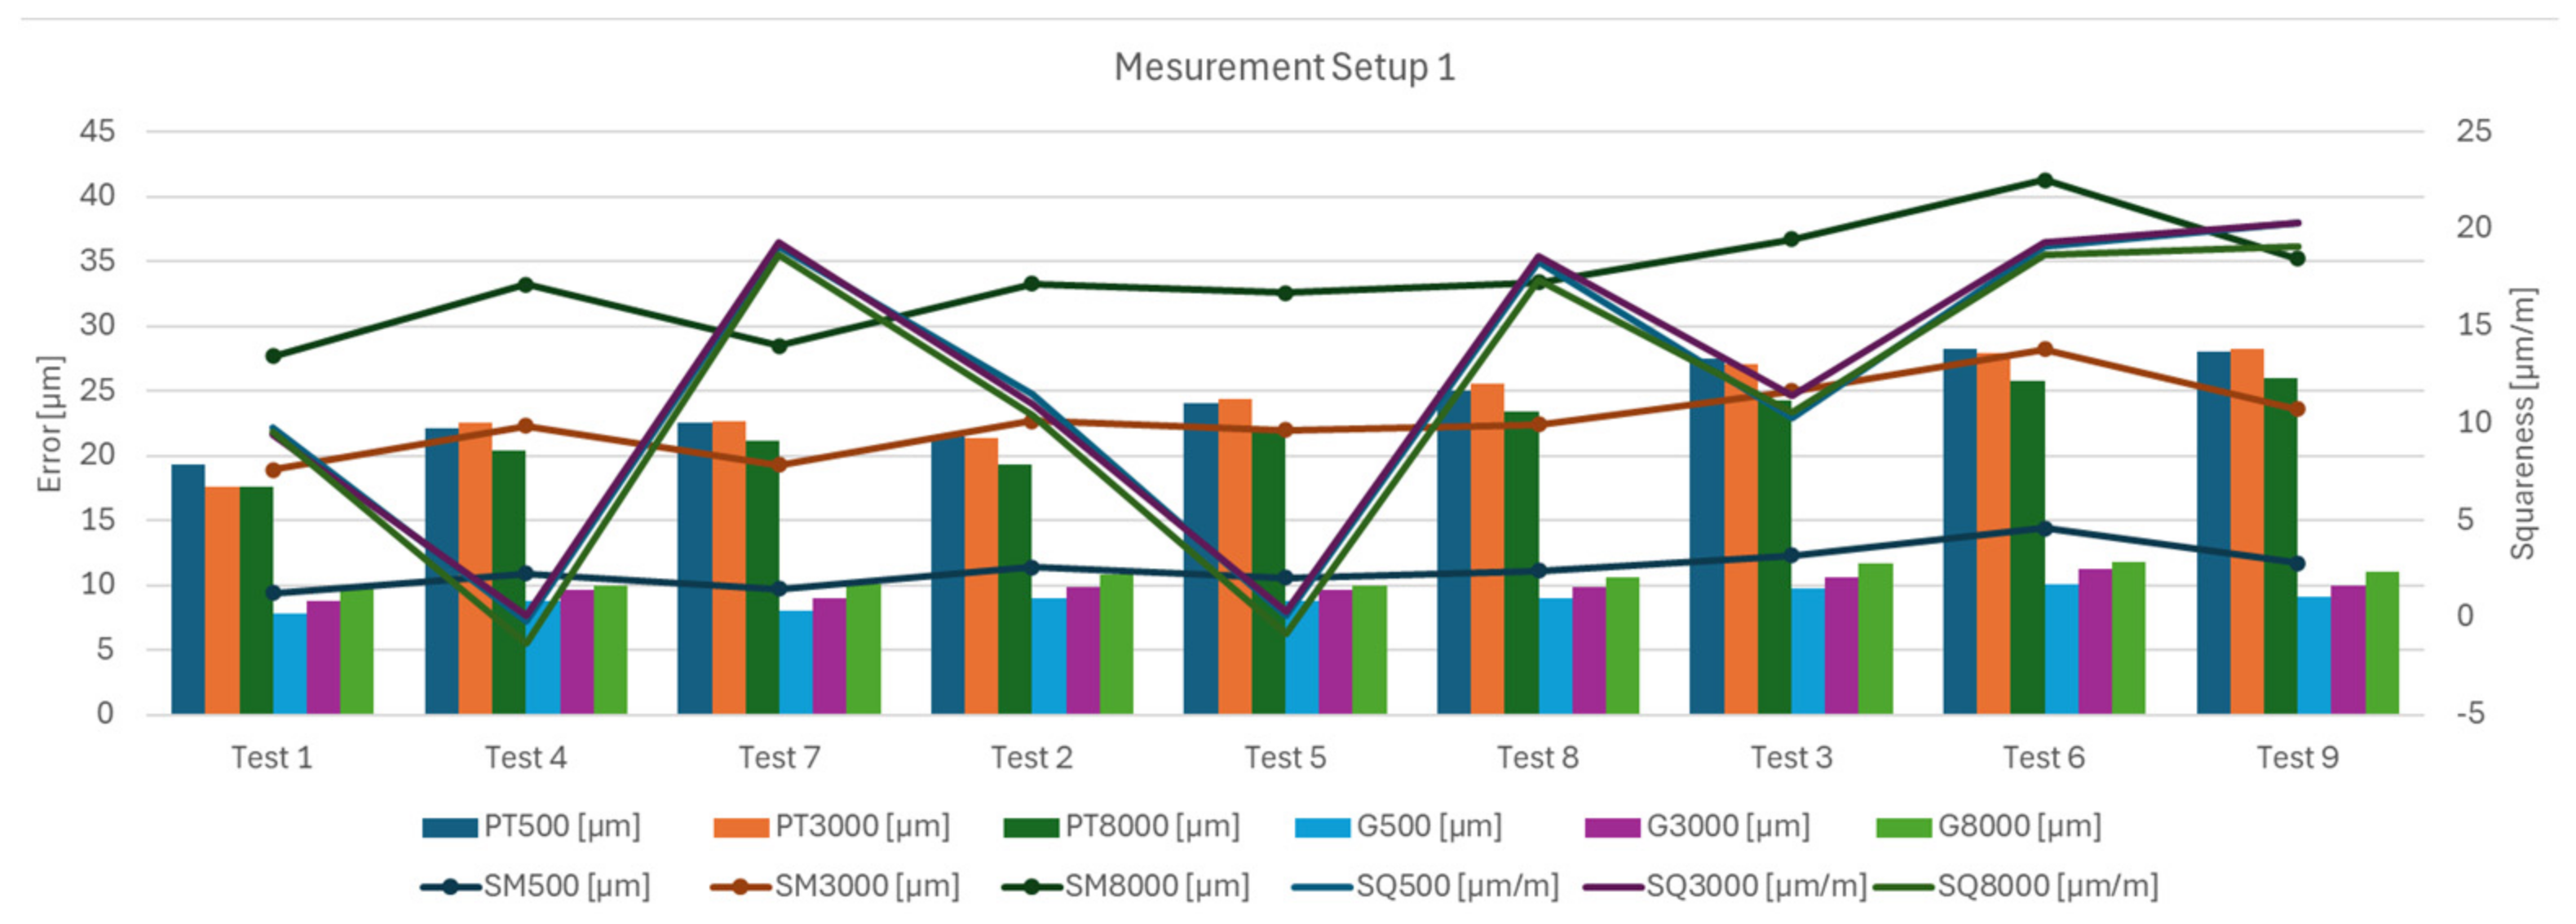Click the chart title Mesurement Setup 1

(x=1284, y=68)
